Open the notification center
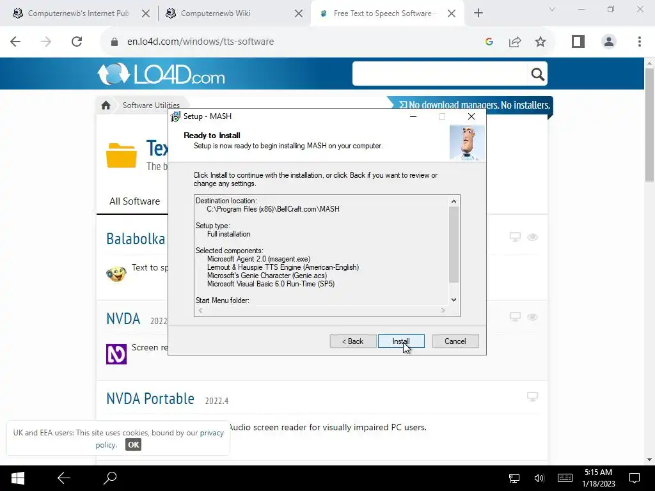 (635, 478)
